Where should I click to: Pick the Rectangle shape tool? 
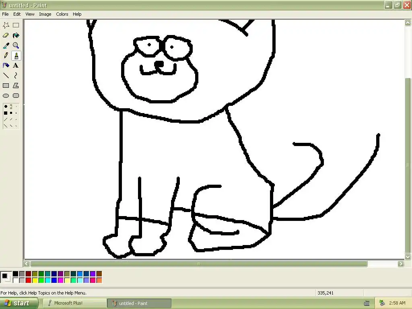[6, 86]
